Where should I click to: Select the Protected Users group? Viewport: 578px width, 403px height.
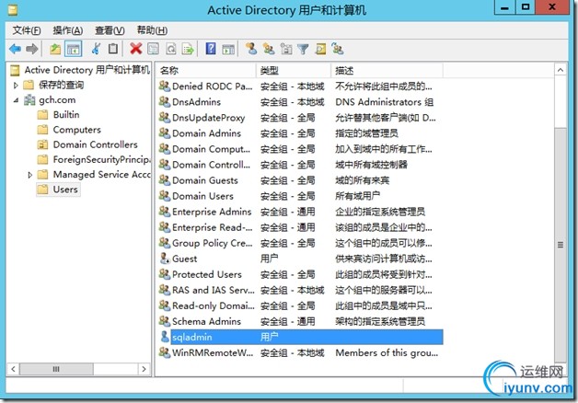click(x=300, y=274)
